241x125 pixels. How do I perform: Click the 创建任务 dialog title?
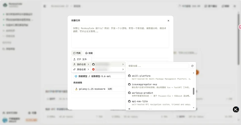point(76,20)
